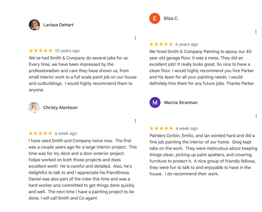Click the Christy Aleckson reviewer name
The height and width of the screenshot is (212, 262).
60,107
